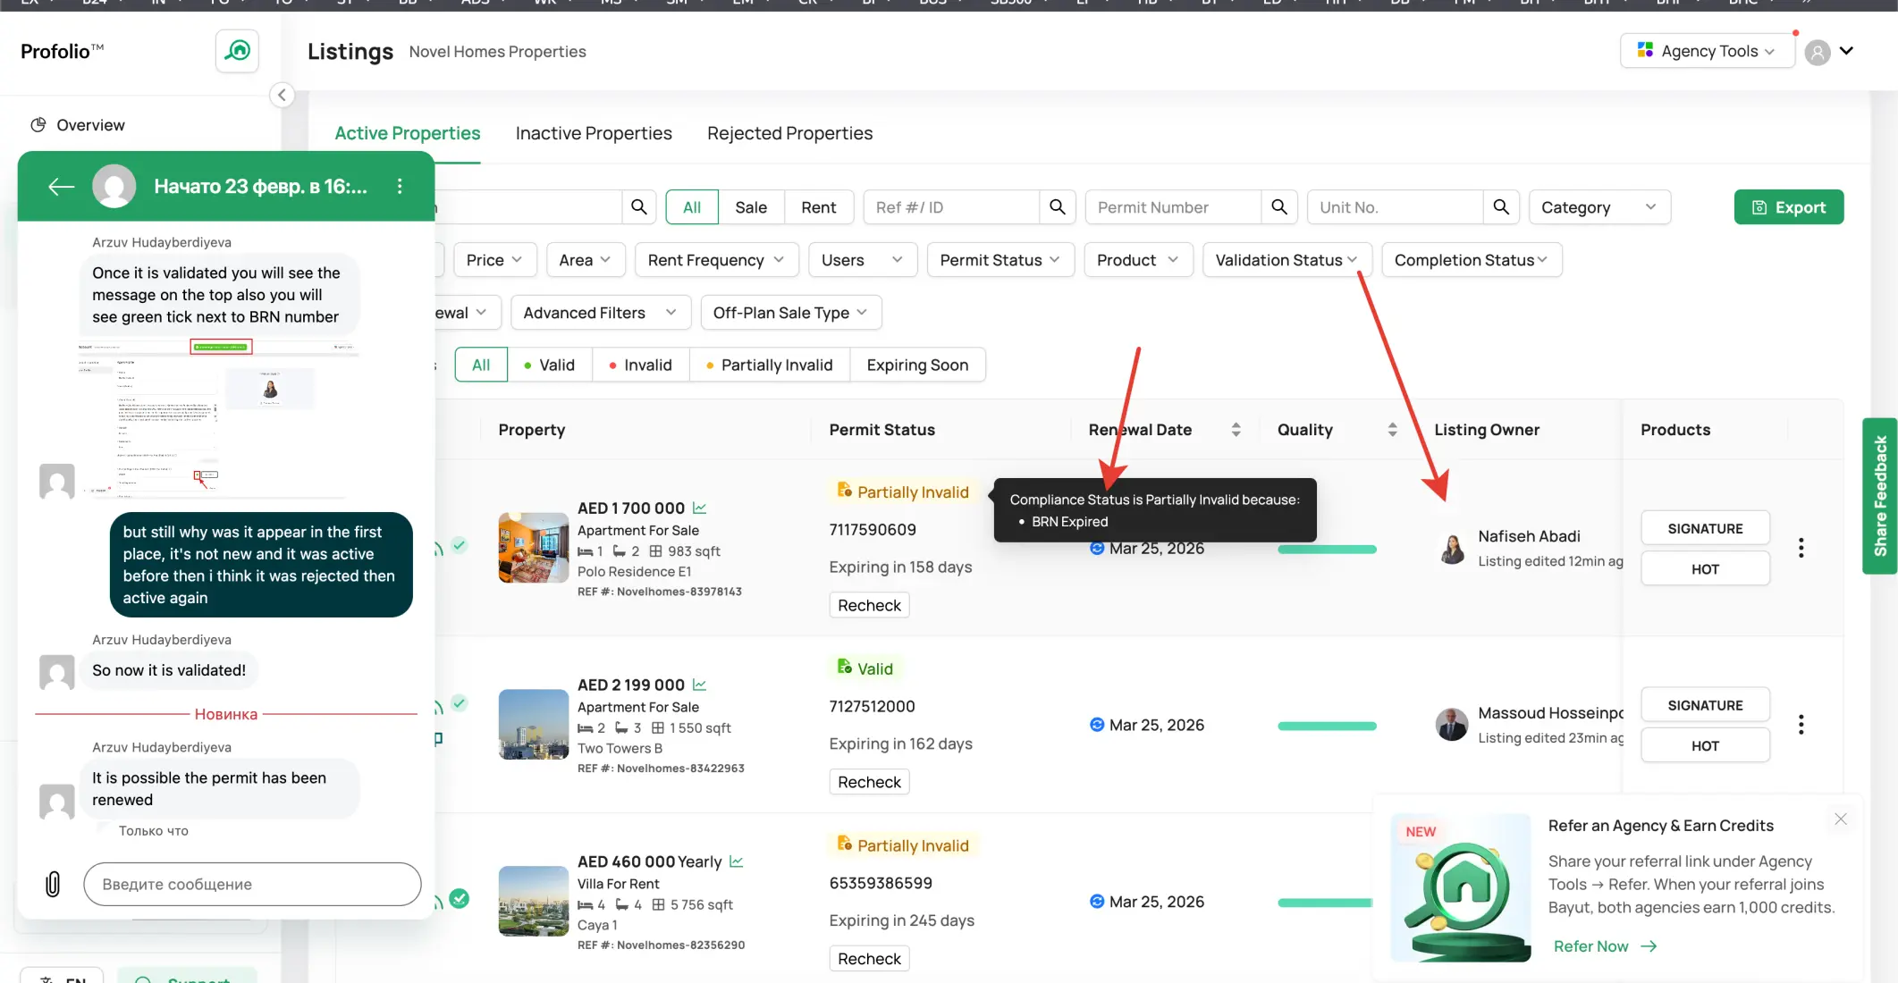Click the Permit Number search field

pyautogui.click(x=1174, y=207)
